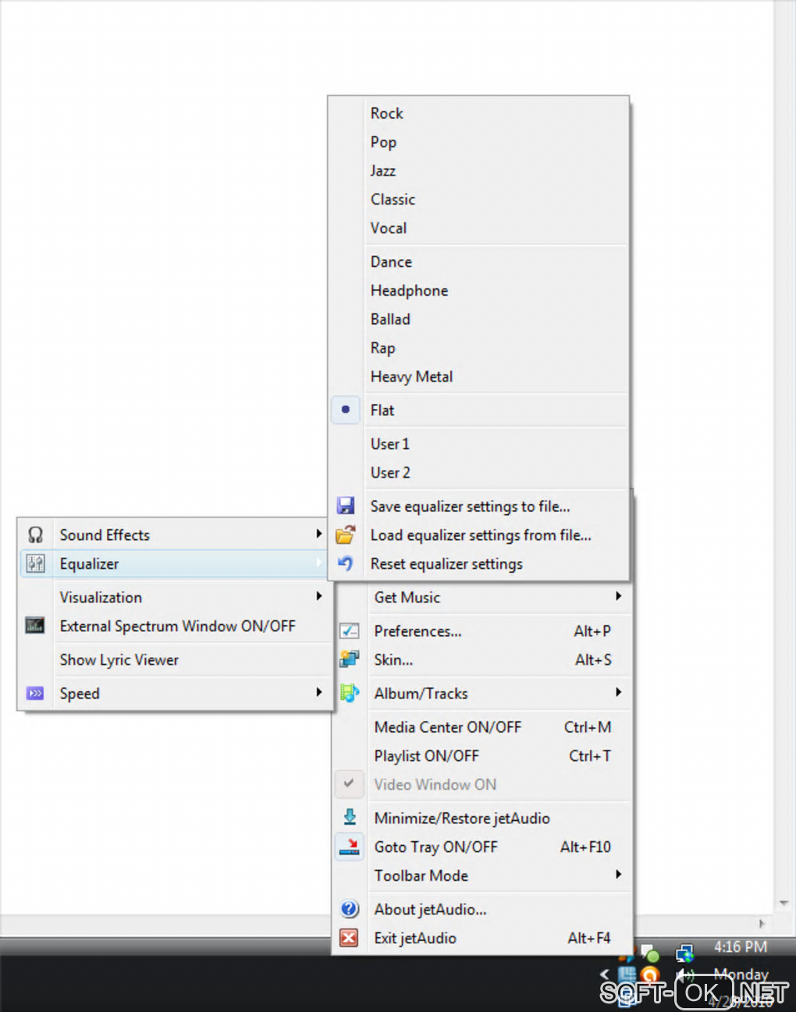
Task: Choose the Pop equalizer preset
Action: [x=478, y=142]
